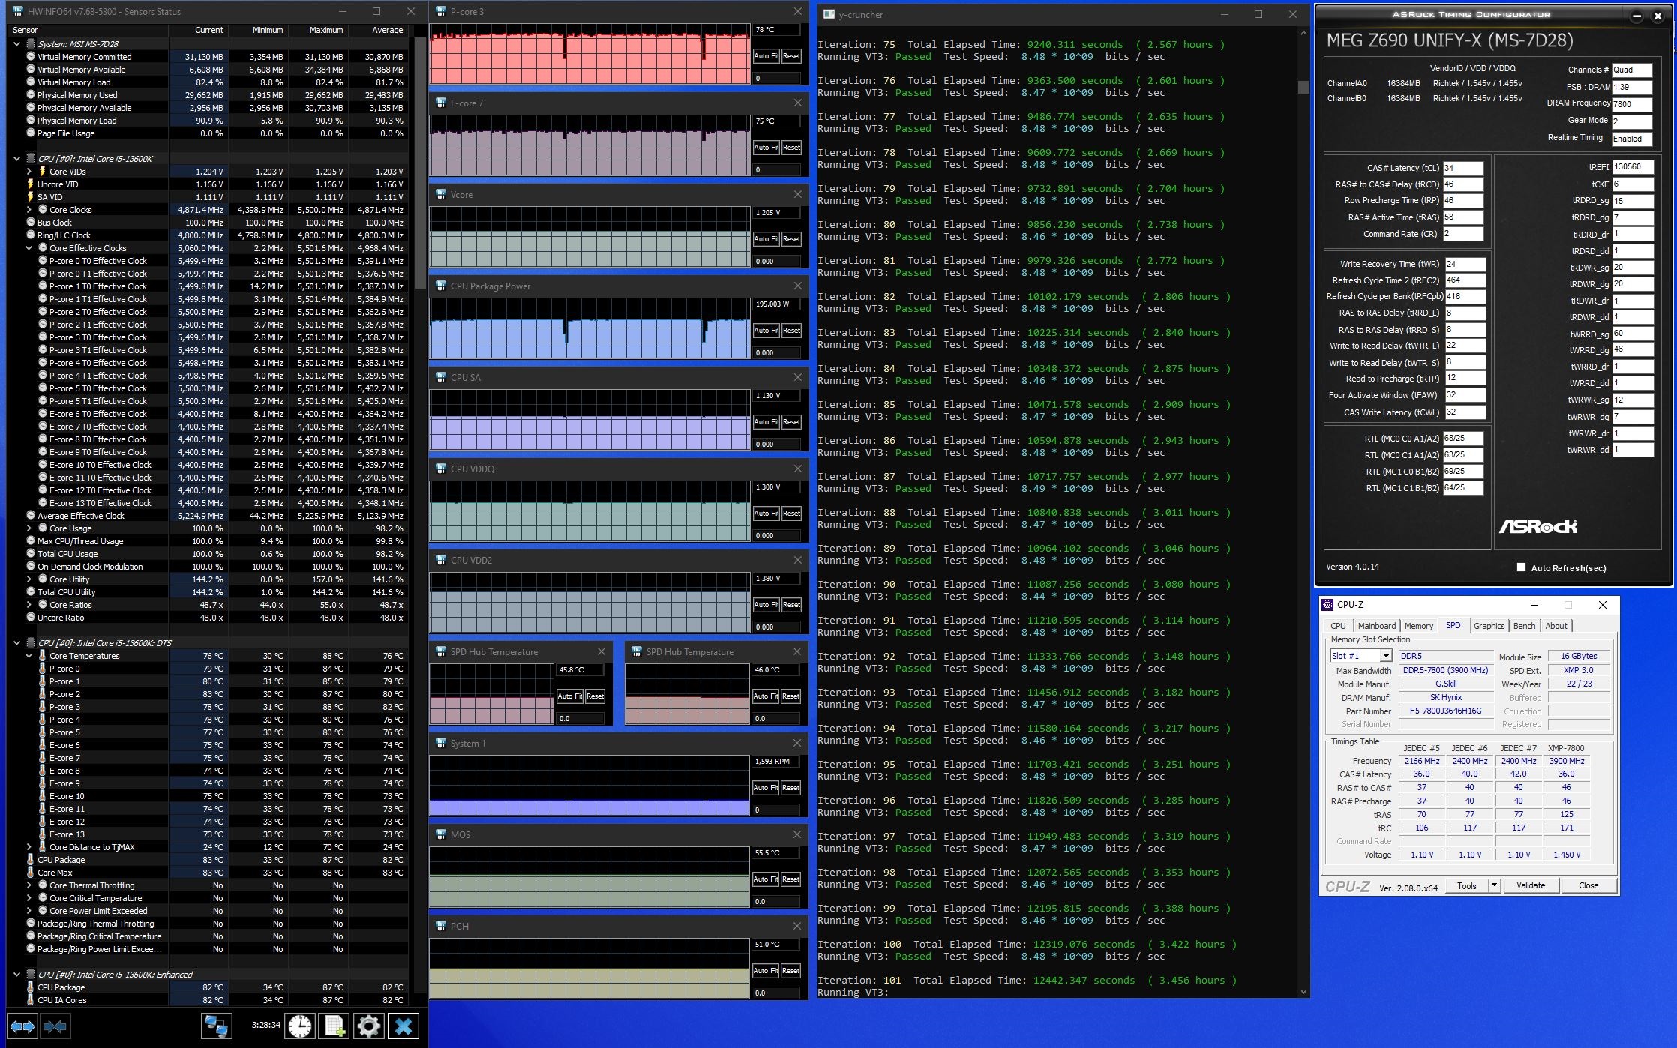1677x1048 pixels.
Task: Toggle the Auto Refresh(sec) checkbox
Action: click(x=1521, y=567)
